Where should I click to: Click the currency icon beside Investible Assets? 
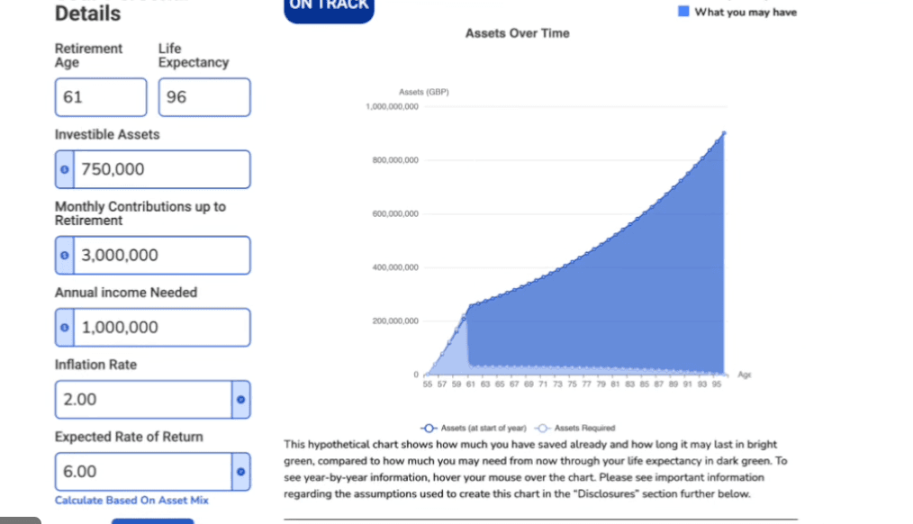pos(64,169)
